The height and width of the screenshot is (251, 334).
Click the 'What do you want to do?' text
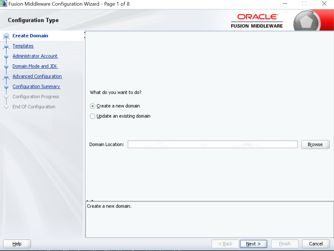(x=116, y=92)
